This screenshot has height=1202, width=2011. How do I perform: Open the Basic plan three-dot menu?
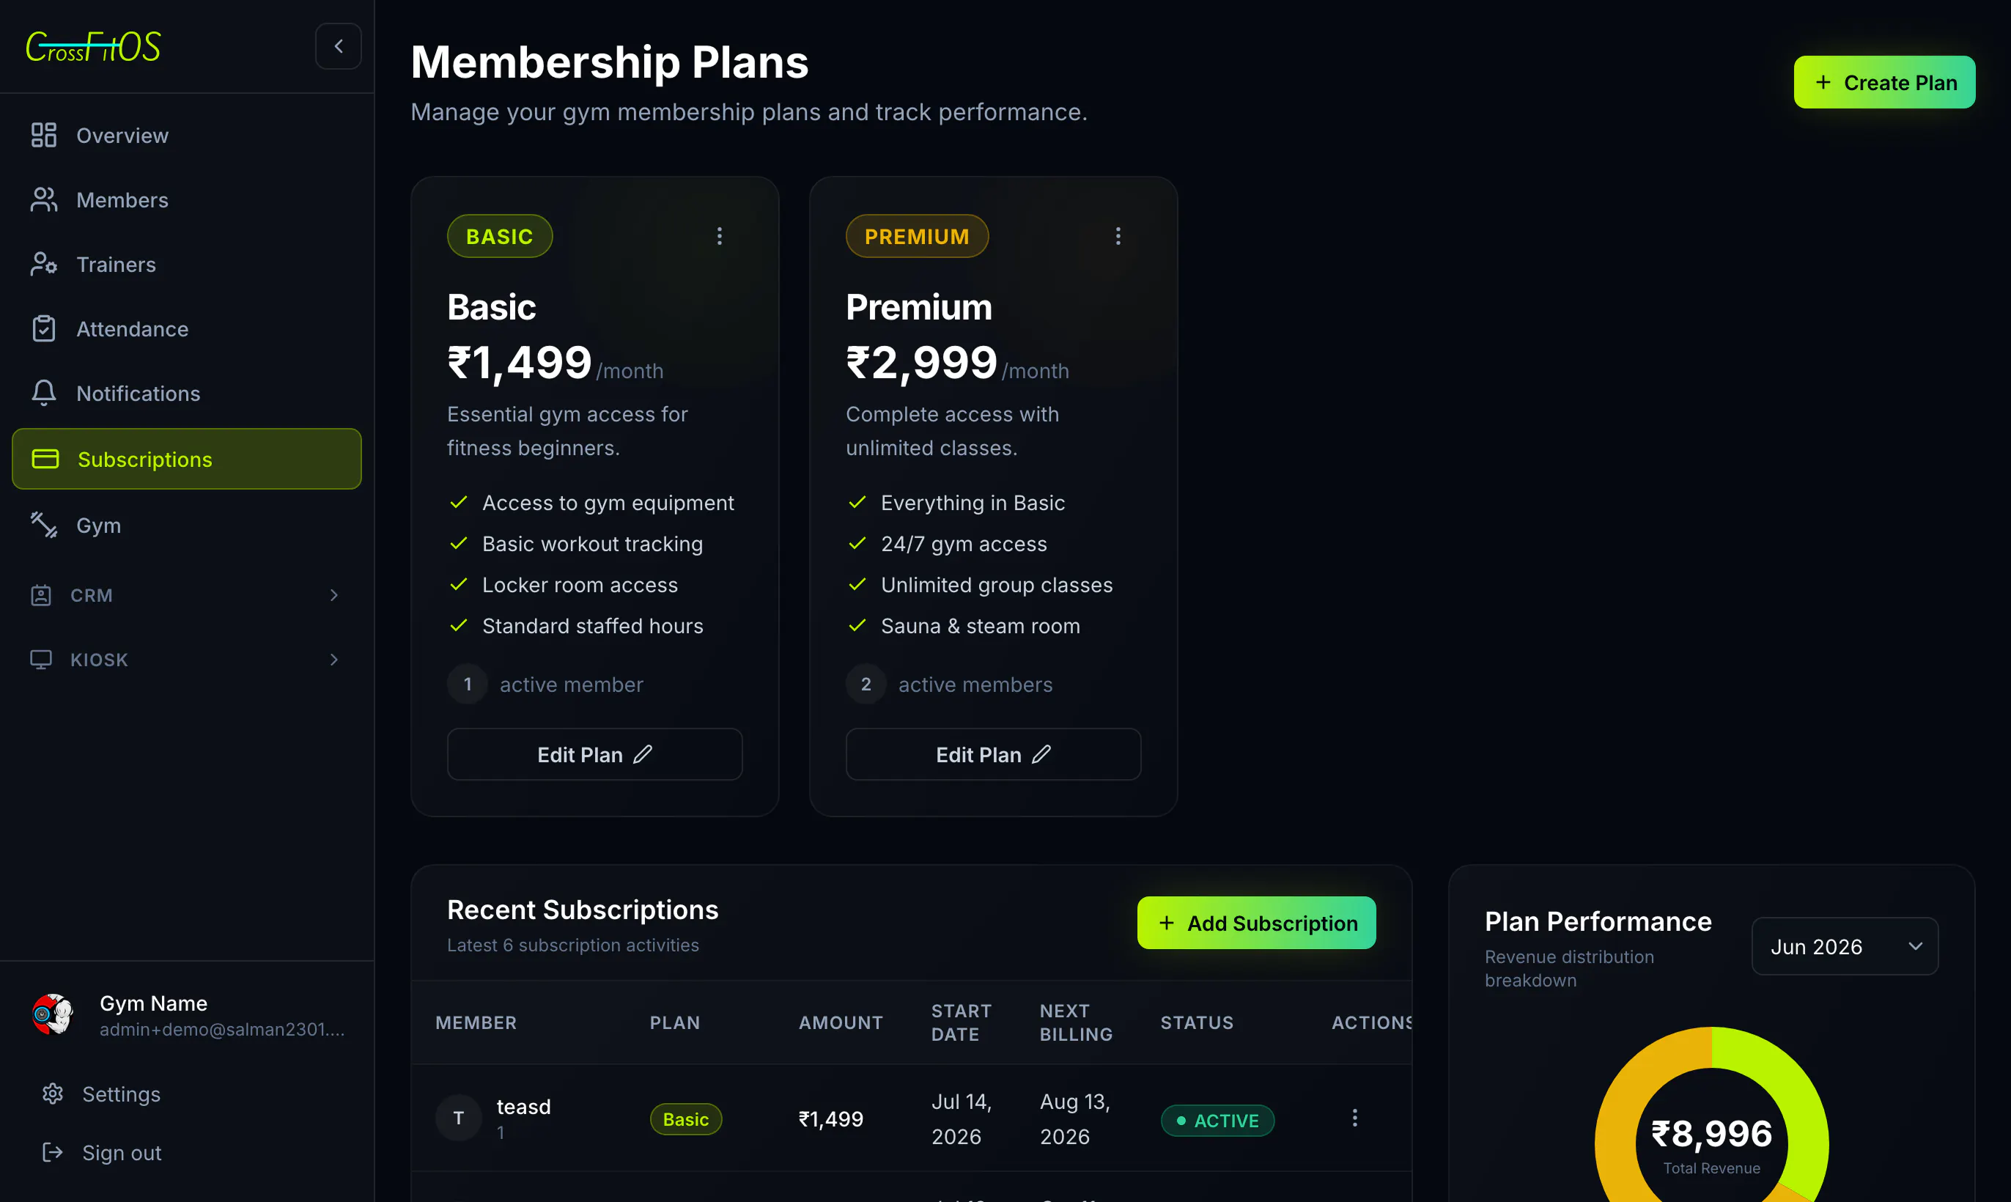pyautogui.click(x=719, y=236)
